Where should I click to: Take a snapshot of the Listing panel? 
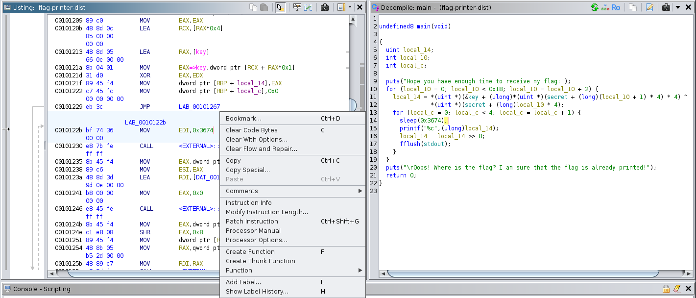pyautogui.click(x=324, y=7)
